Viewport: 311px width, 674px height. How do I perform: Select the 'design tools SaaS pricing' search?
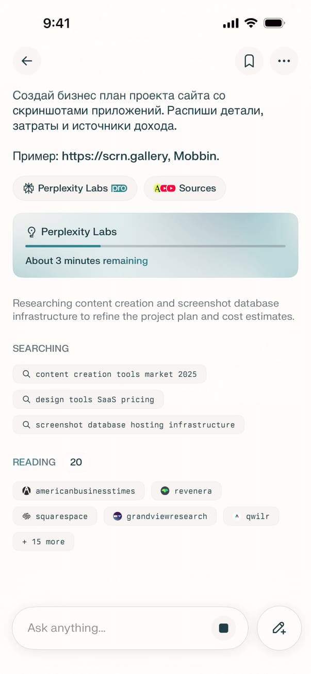pyautogui.click(x=88, y=399)
